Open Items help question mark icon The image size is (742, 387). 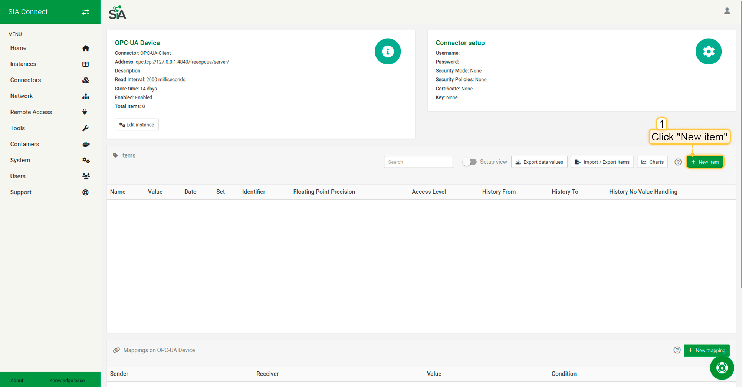click(678, 162)
